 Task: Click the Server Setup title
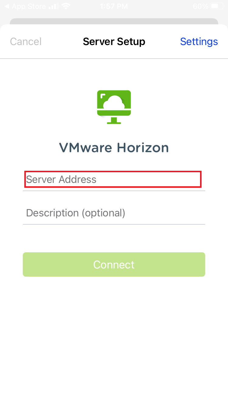tap(114, 41)
